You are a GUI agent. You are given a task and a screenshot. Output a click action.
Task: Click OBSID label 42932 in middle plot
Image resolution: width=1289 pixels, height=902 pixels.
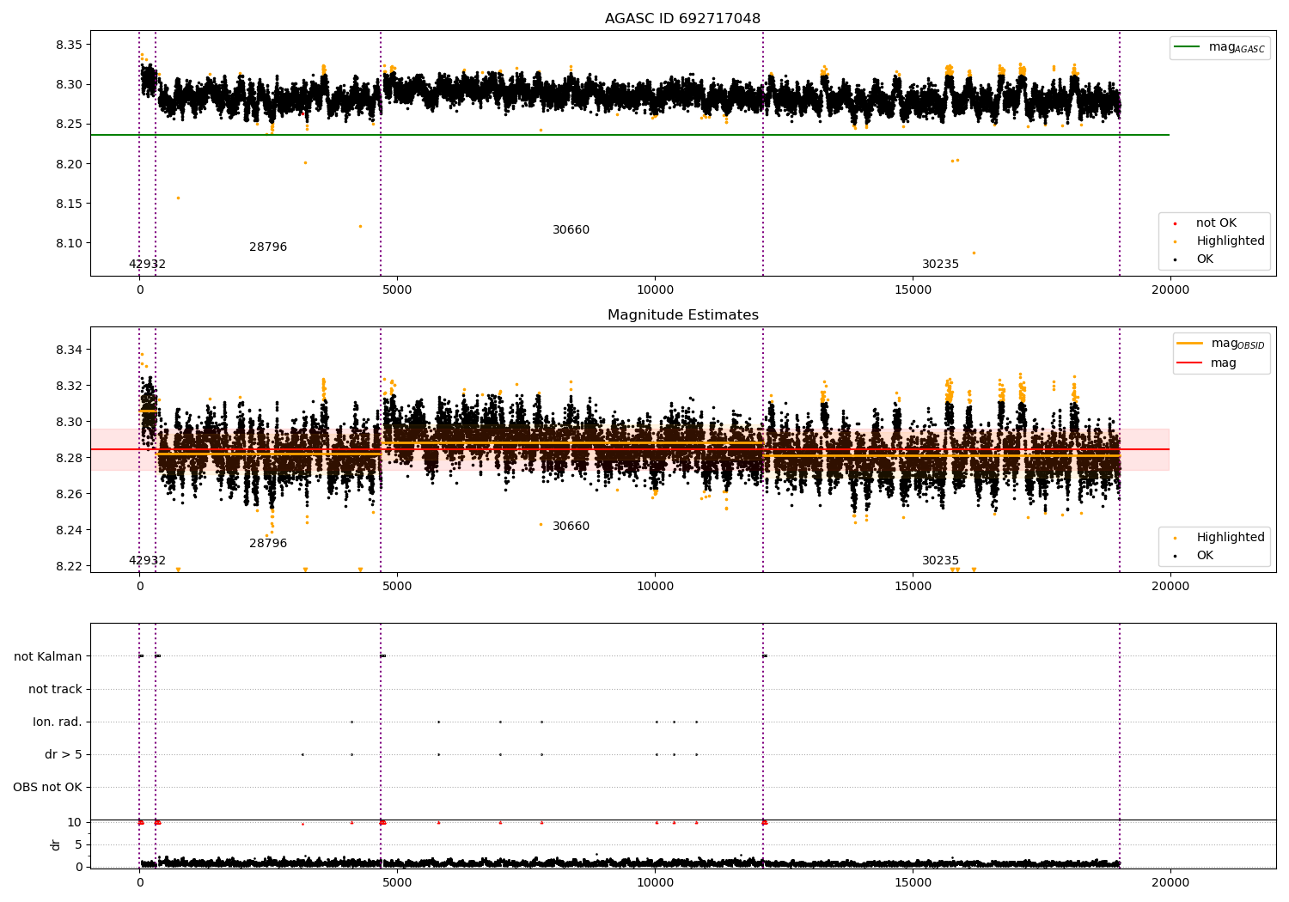pyautogui.click(x=147, y=561)
